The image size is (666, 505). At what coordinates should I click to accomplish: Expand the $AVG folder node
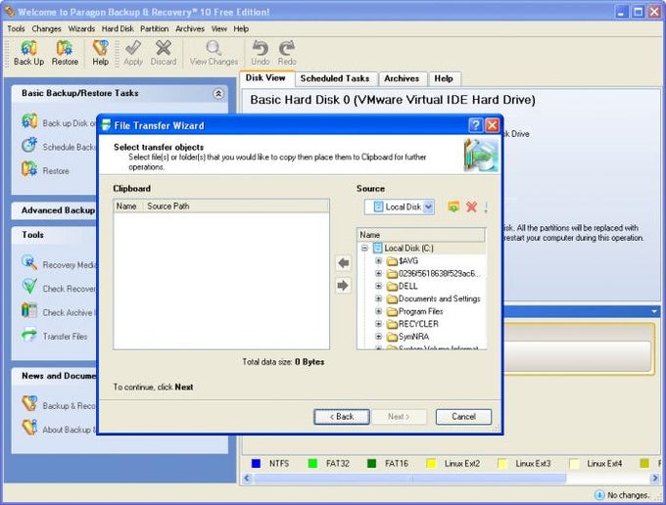[378, 260]
